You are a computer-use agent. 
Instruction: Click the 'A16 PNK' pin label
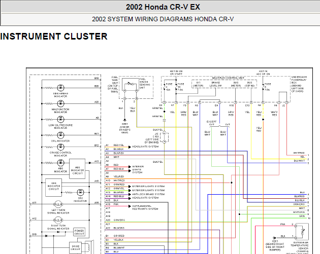coord(112,204)
